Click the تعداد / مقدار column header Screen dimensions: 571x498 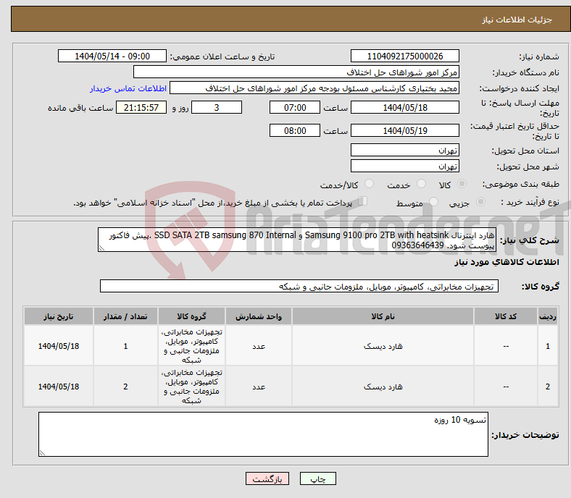coord(125,316)
